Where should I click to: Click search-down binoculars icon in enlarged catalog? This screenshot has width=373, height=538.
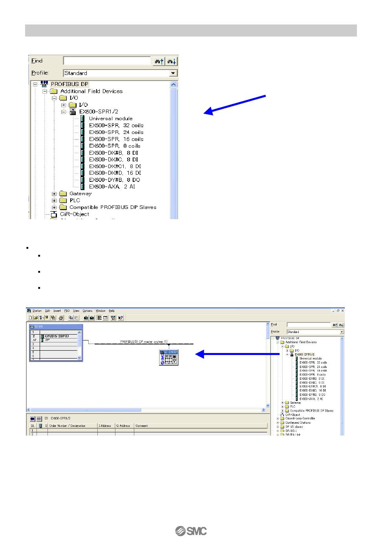172,61
